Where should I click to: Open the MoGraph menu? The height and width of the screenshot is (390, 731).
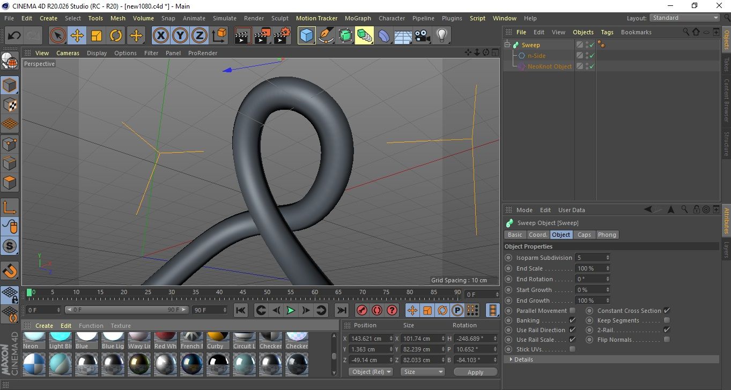click(x=358, y=18)
